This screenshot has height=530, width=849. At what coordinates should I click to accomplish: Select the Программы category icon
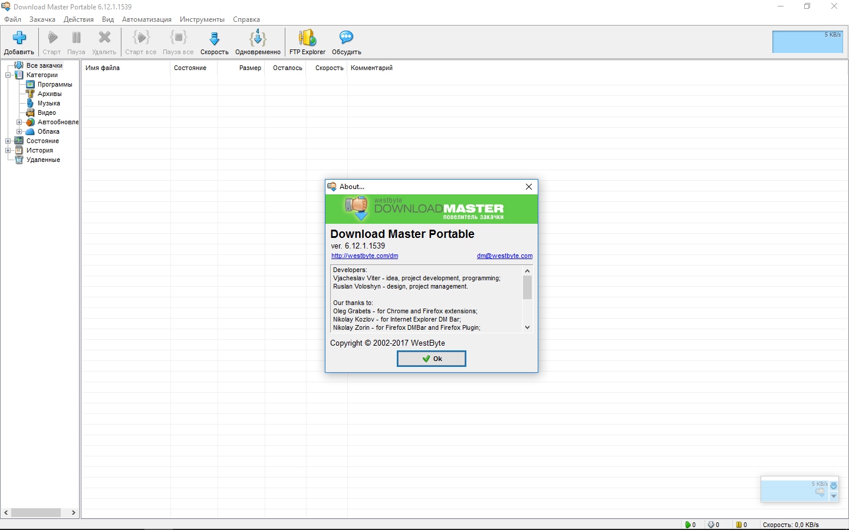tap(31, 84)
